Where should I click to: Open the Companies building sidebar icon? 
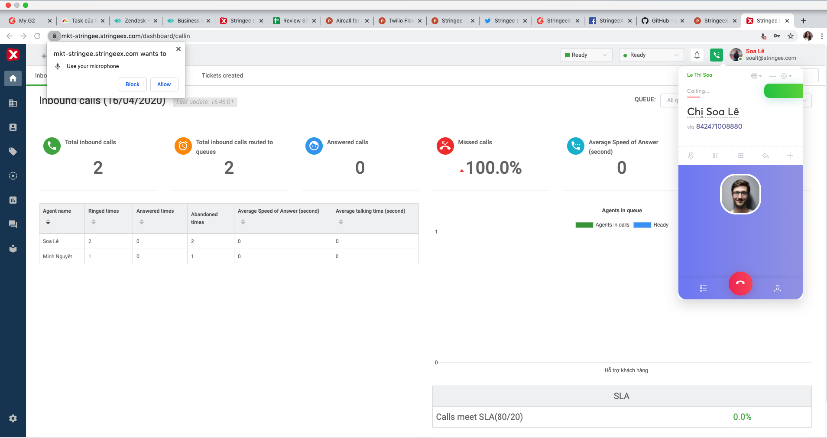[13, 103]
